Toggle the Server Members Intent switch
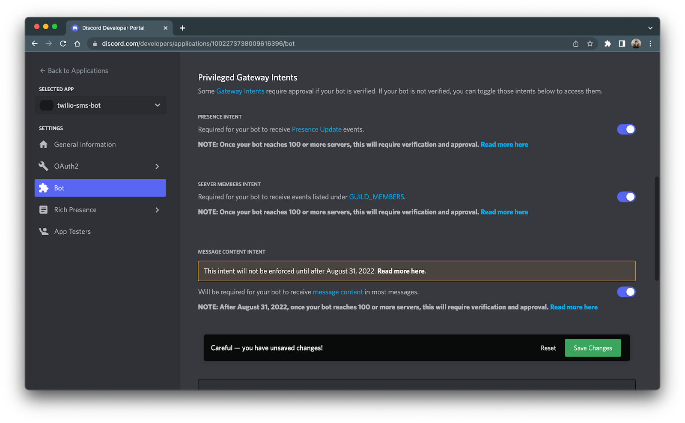The height and width of the screenshot is (423, 685). [626, 197]
